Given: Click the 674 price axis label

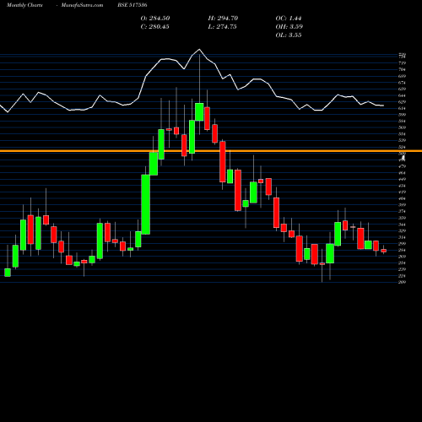Looking at the screenshot, I should tap(402, 83).
